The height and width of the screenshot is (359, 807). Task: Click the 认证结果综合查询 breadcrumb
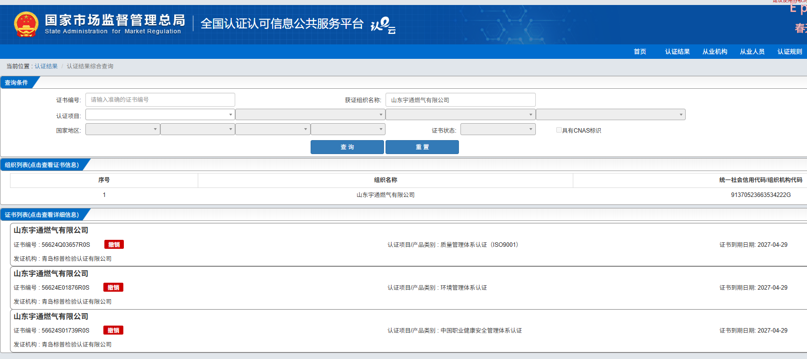point(90,66)
